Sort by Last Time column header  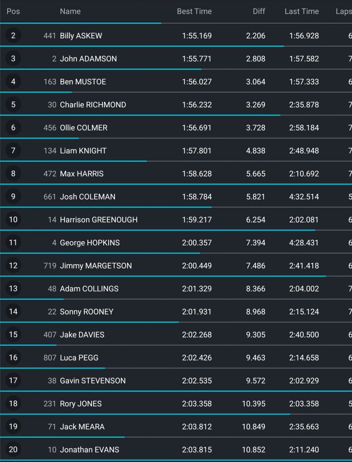(302, 11)
